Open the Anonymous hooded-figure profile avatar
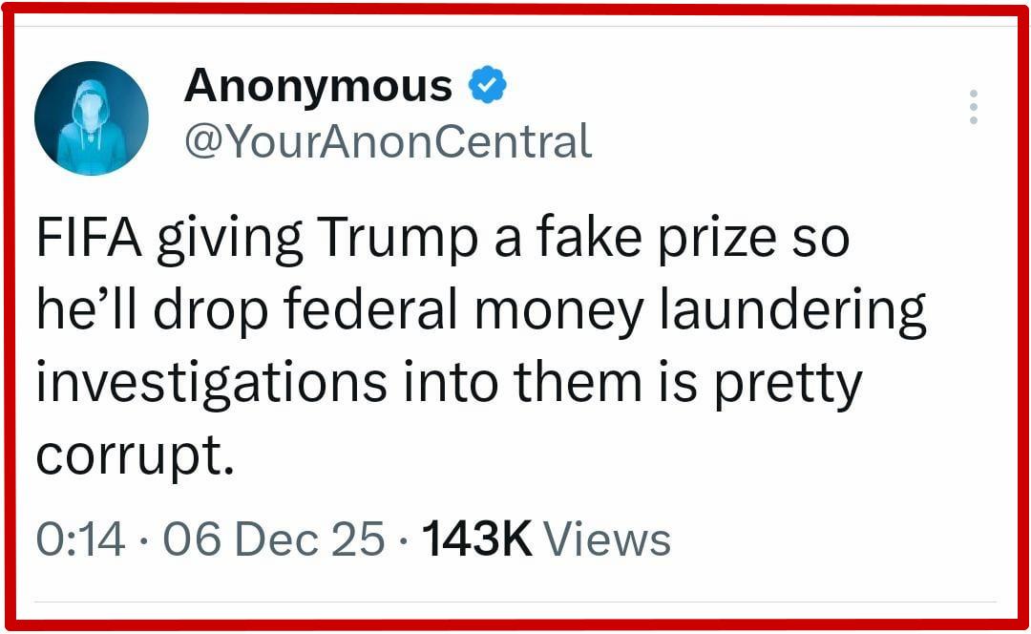1031x634 pixels. [x=92, y=118]
